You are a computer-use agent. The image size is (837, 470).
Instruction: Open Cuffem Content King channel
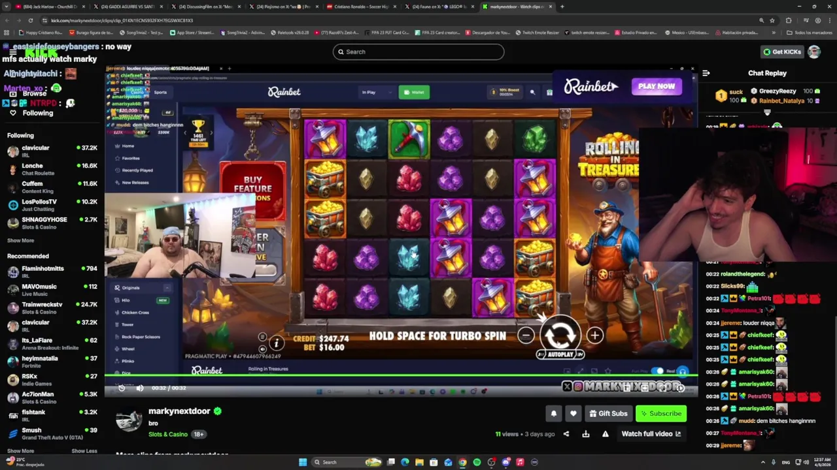(x=52, y=187)
